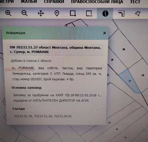Select the zoom in magnifier tool
Screen dimensions: 148x142
pyautogui.click(x=8, y=13)
